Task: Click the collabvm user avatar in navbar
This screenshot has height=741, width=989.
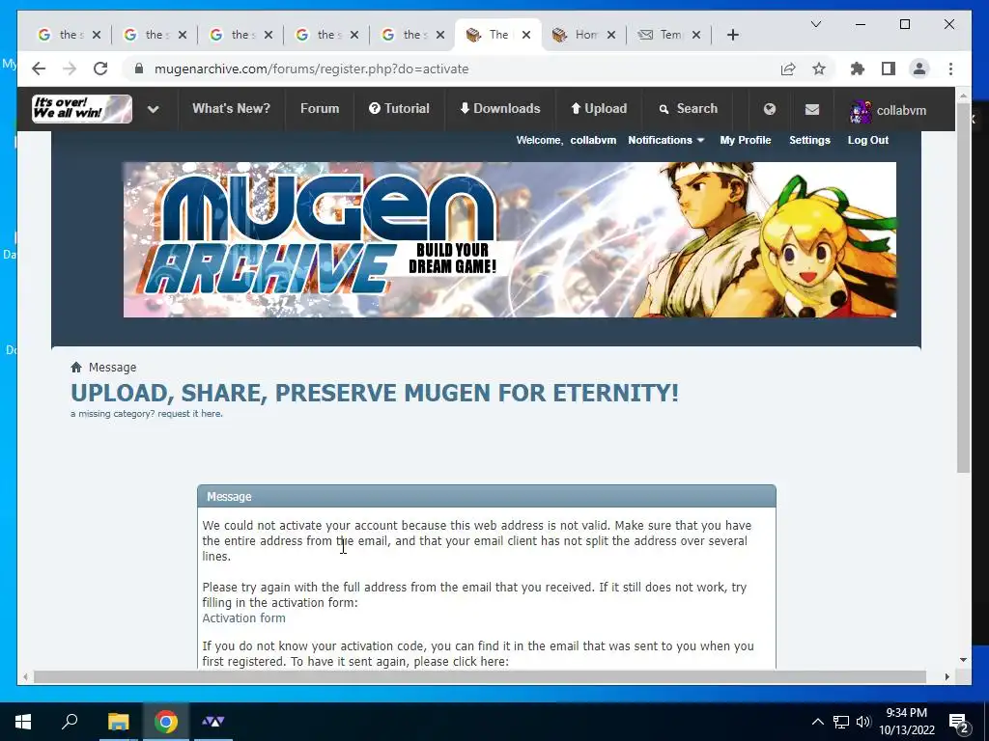Action: [x=860, y=111]
